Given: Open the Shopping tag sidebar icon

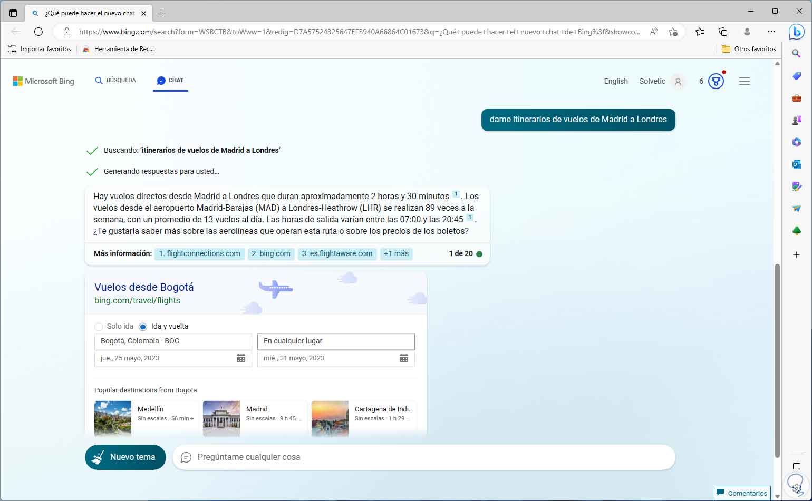Looking at the screenshot, I should [796, 76].
